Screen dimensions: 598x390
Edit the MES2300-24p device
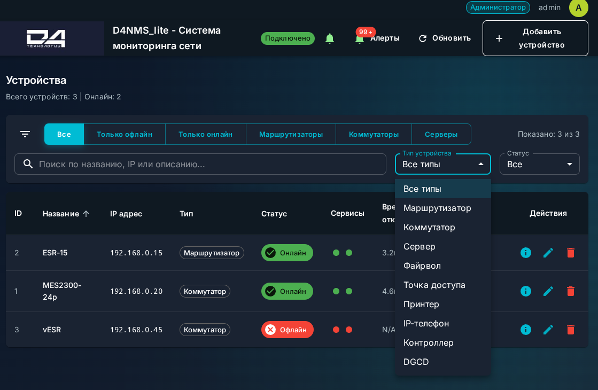pyautogui.click(x=548, y=291)
